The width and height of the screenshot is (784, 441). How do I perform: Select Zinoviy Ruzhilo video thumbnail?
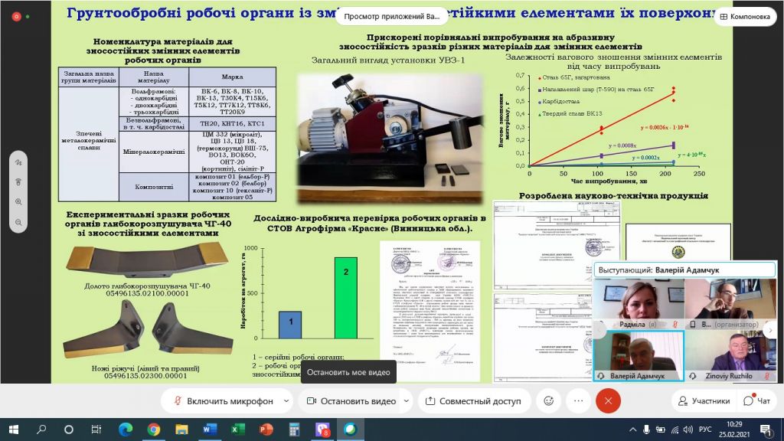730,355
